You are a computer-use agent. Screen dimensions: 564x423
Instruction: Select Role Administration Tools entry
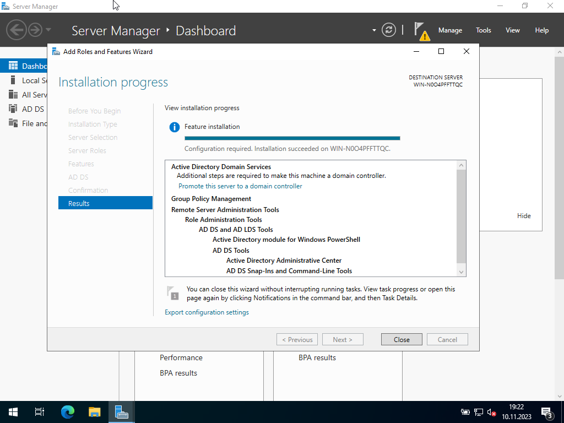(224, 219)
